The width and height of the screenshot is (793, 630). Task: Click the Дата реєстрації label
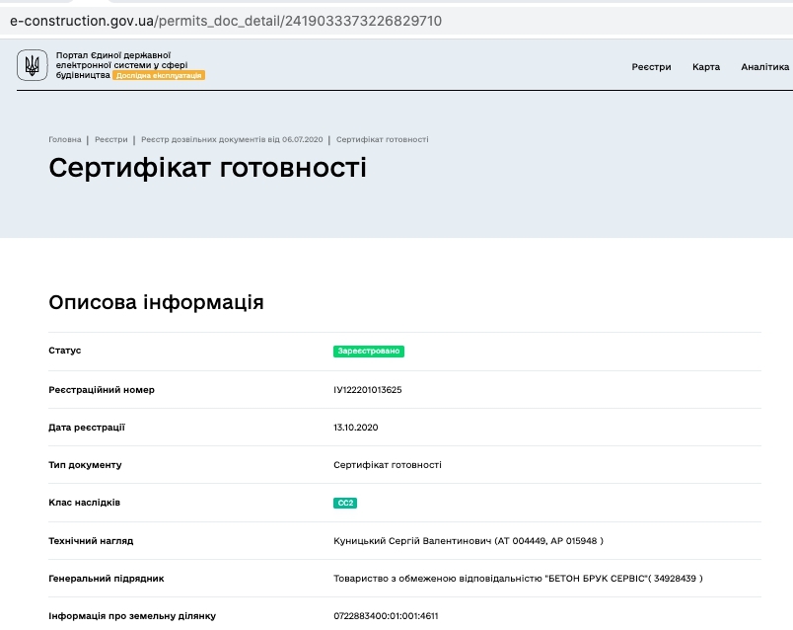pos(87,428)
